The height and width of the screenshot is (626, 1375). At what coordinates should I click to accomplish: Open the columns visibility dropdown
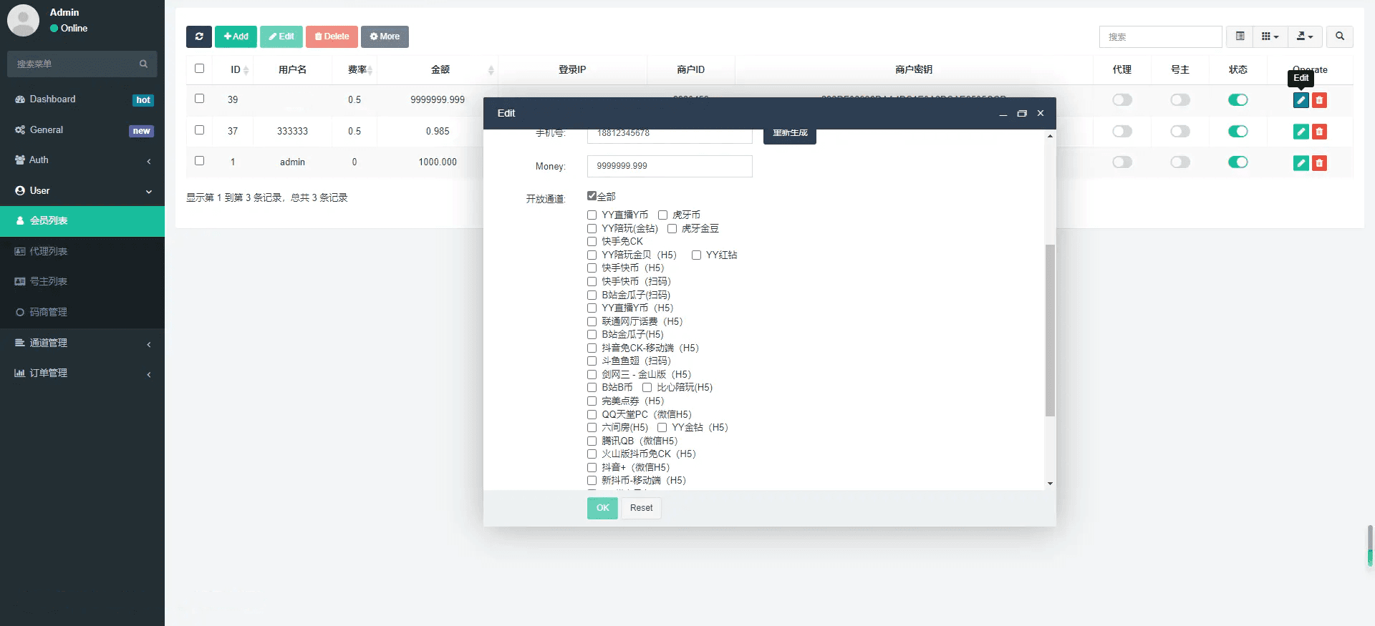[x=1269, y=36]
